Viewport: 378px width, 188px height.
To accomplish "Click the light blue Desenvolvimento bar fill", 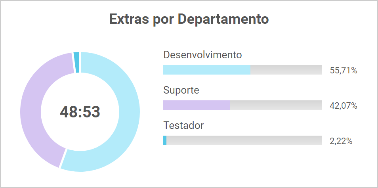I will tap(206, 70).
